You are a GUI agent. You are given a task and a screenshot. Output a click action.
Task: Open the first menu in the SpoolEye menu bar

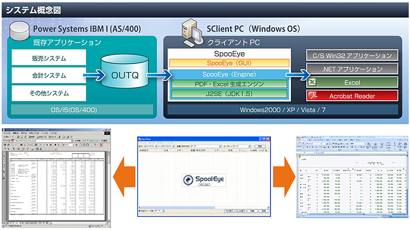coord(142,143)
